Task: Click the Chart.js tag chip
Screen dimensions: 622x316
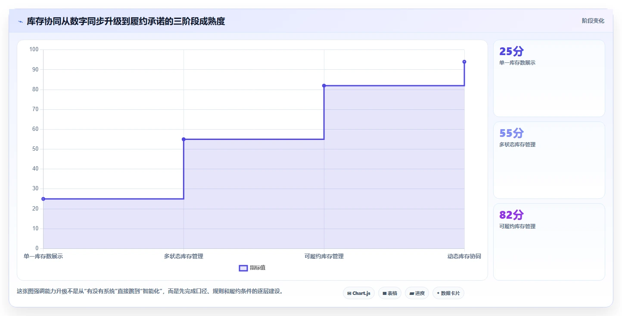Action: click(359, 293)
